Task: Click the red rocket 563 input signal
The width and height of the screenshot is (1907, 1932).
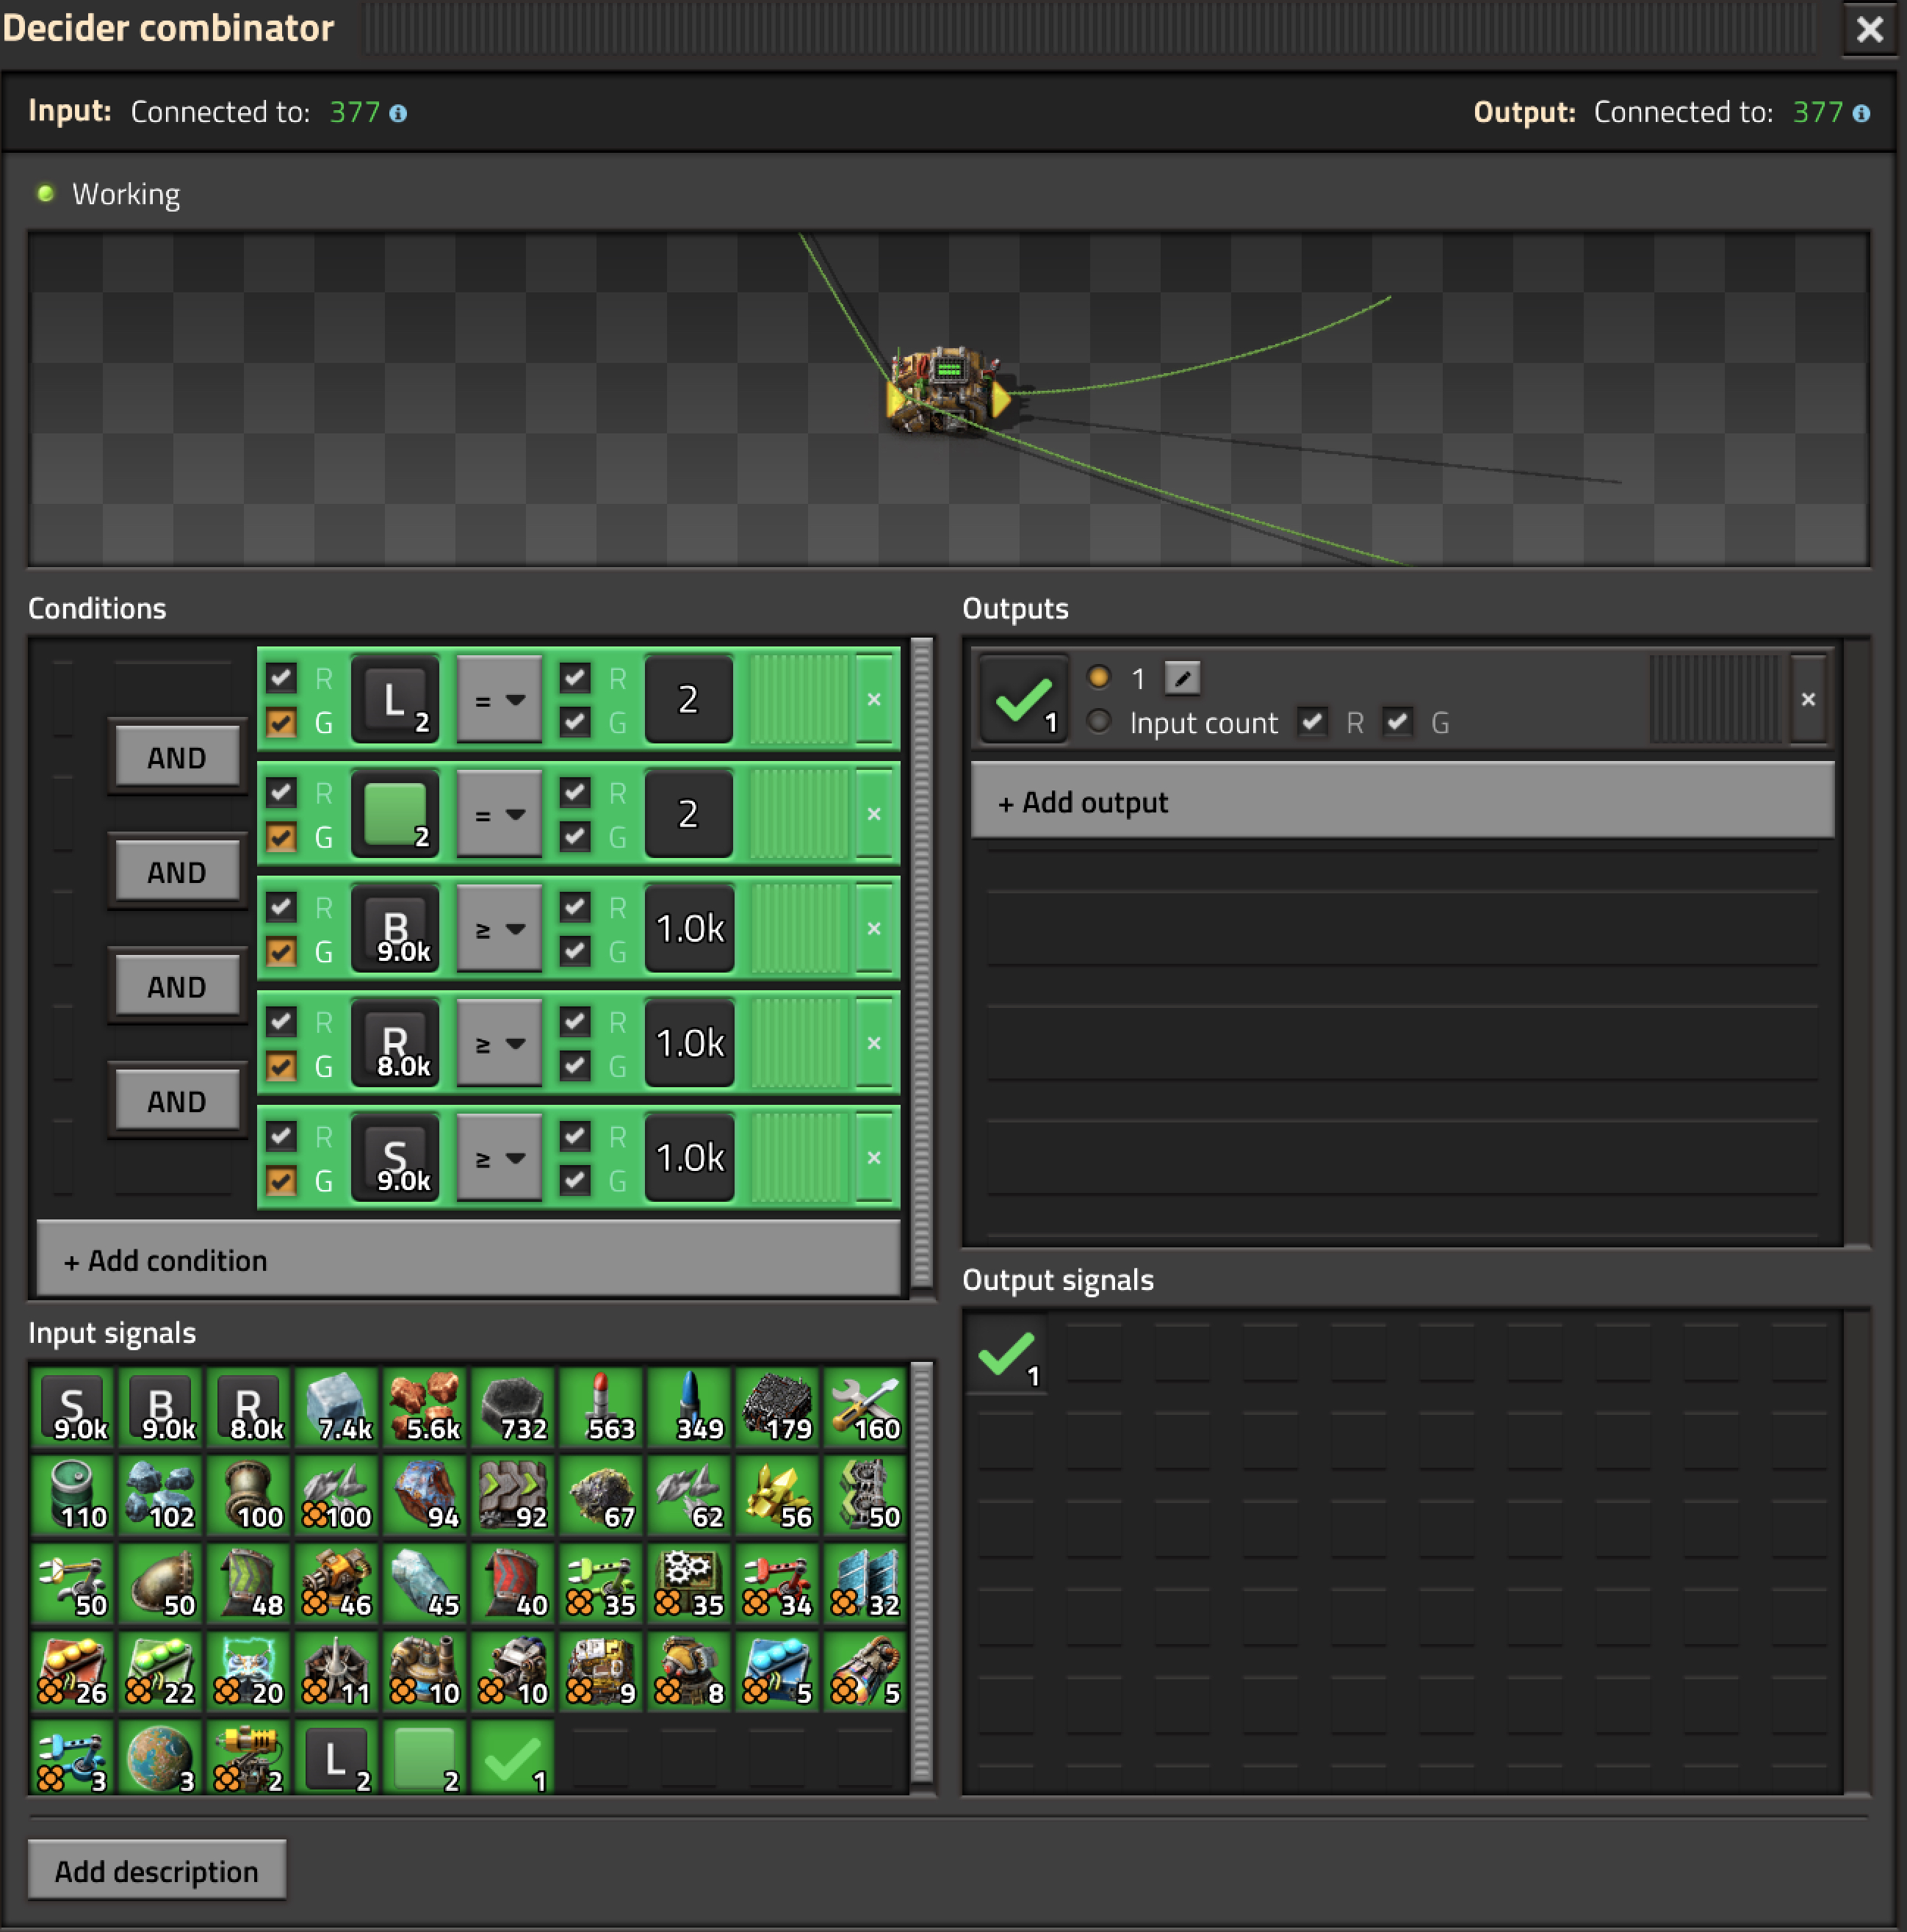Action: (x=601, y=1409)
